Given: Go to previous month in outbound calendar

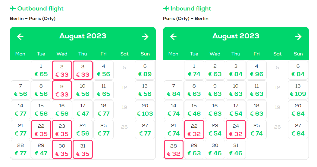Looking at the screenshot, I should [20, 36].
